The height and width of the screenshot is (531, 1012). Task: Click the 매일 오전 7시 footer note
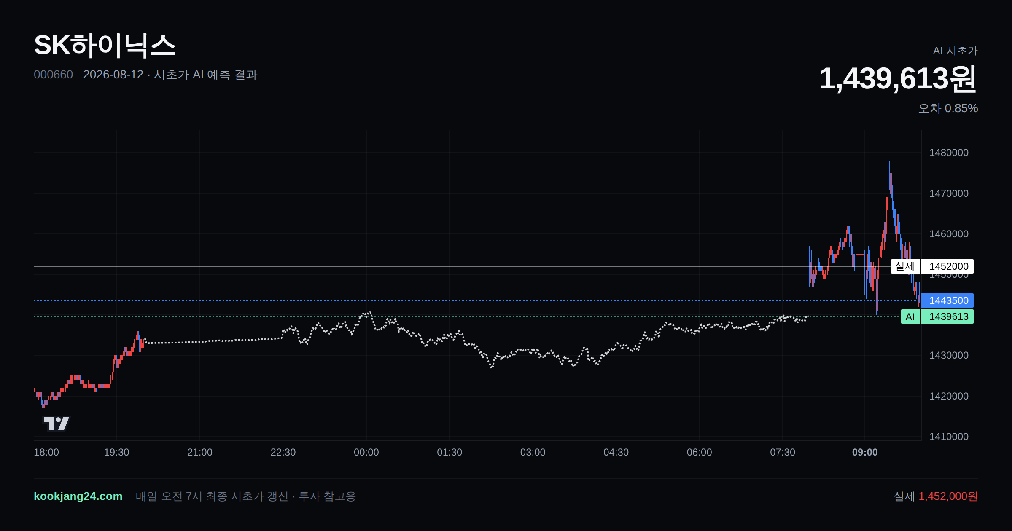pos(246,496)
